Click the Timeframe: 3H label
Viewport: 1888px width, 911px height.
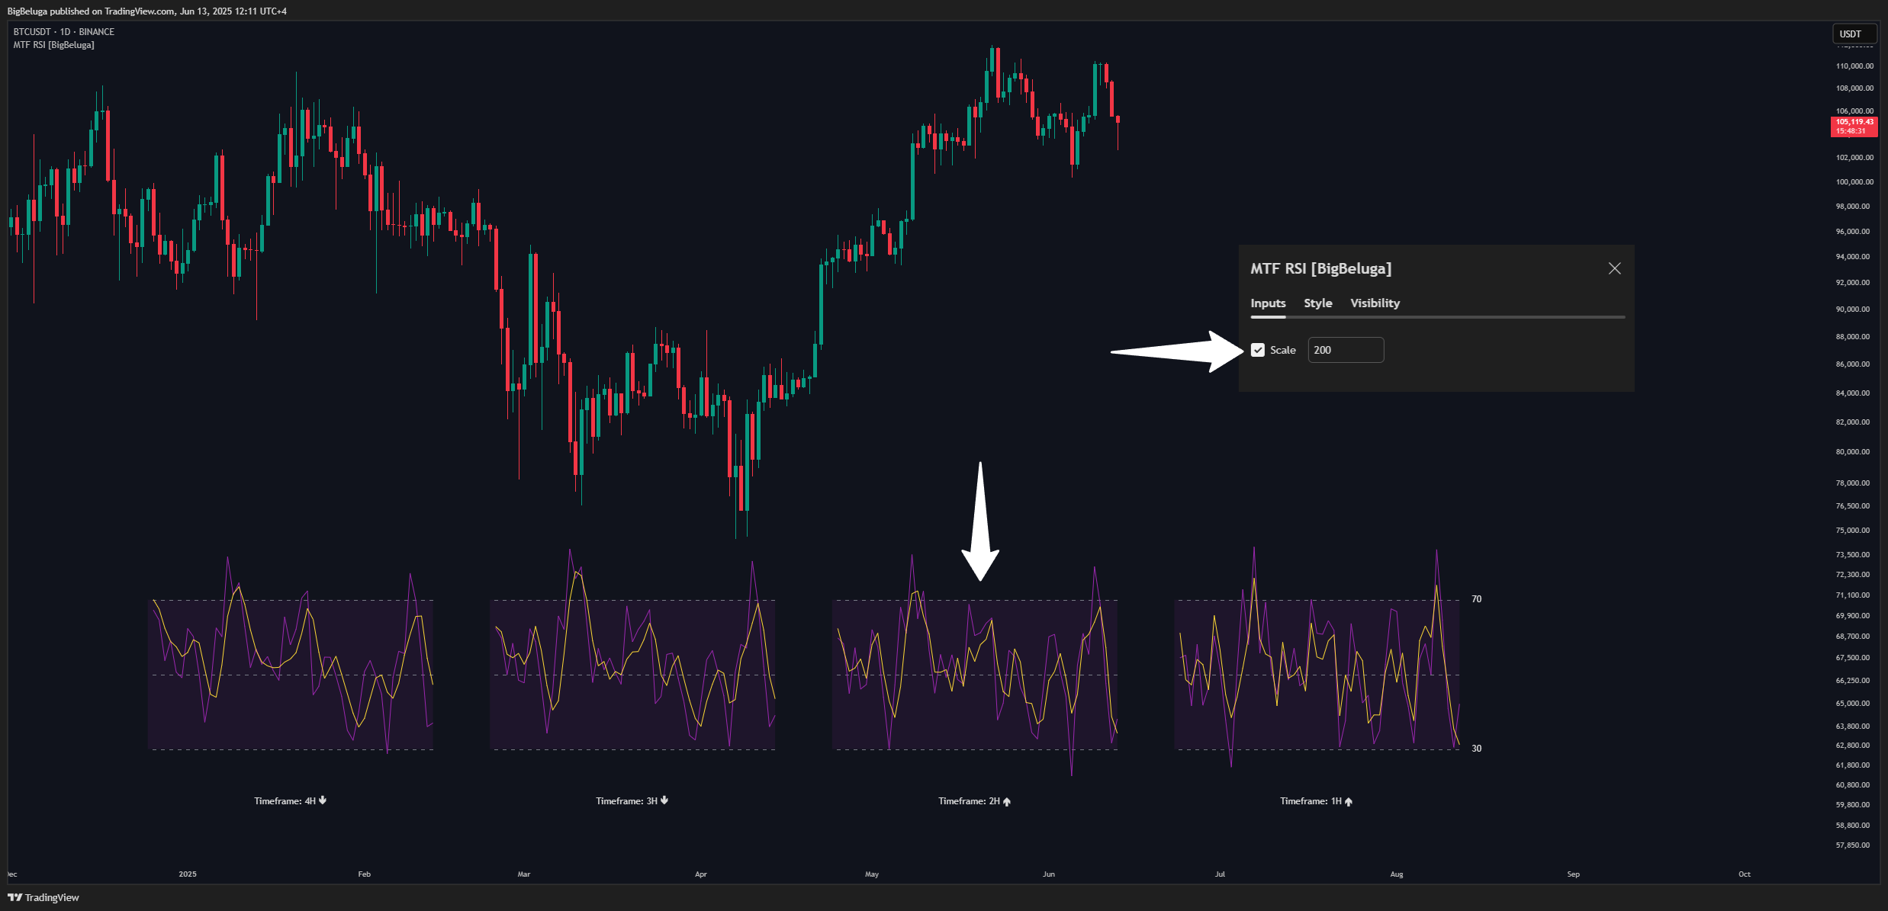pos(632,800)
